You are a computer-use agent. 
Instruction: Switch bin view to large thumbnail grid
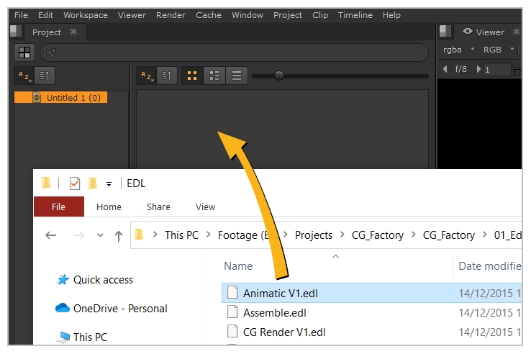[192, 76]
